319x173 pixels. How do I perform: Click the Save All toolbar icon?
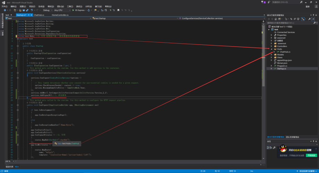coord(27,10)
